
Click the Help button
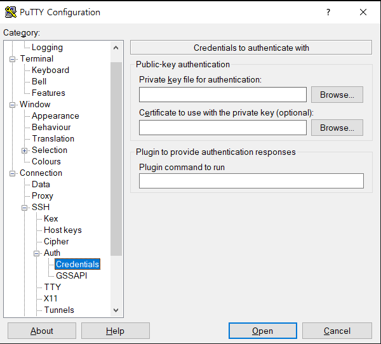116,331
